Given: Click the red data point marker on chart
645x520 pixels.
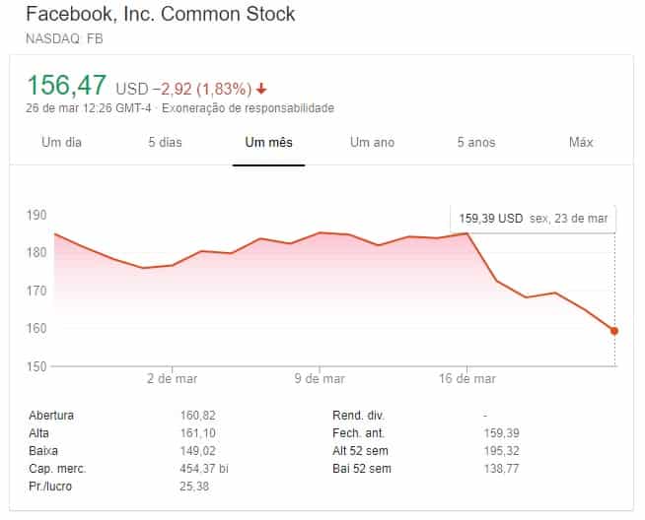Looking at the screenshot, I should coord(614,331).
